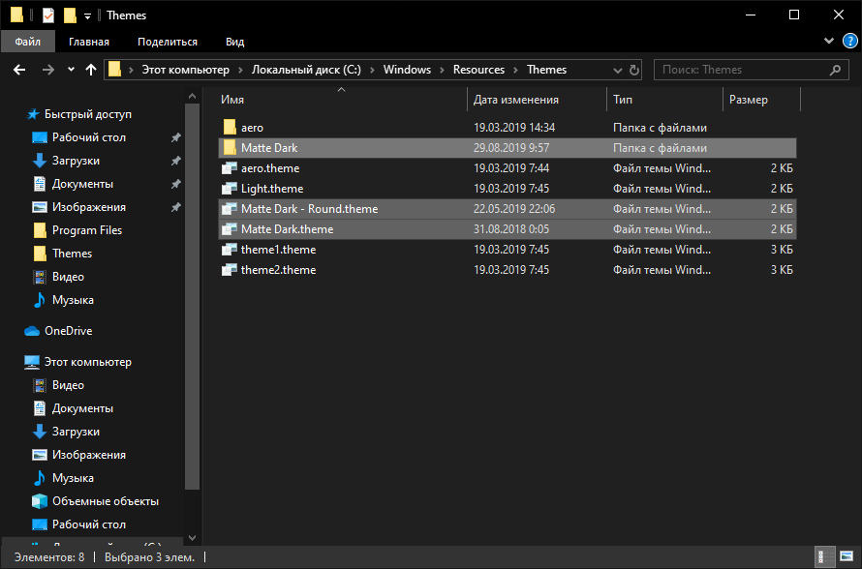This screenshot has width=862, height=569.
Task: Click date 29.08.2019 9:57 cell
Action: pos(511,148)
